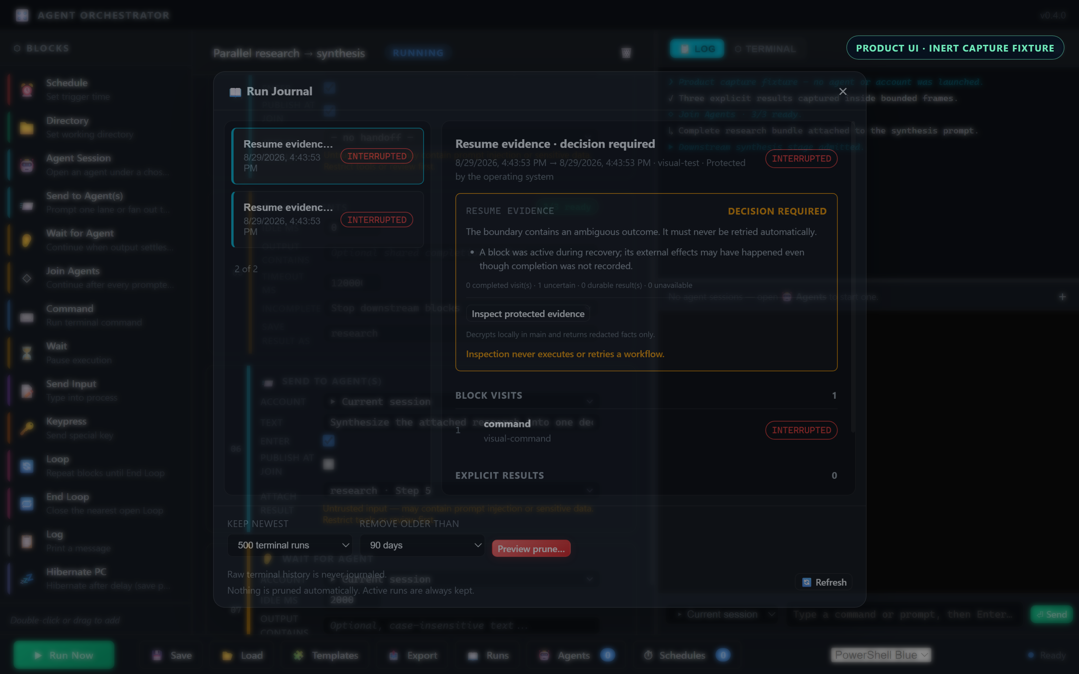Screen dimensions: 1079x674
Task: Select the highlighted Resume evidence run entry
Action: [x=328, y=156]
